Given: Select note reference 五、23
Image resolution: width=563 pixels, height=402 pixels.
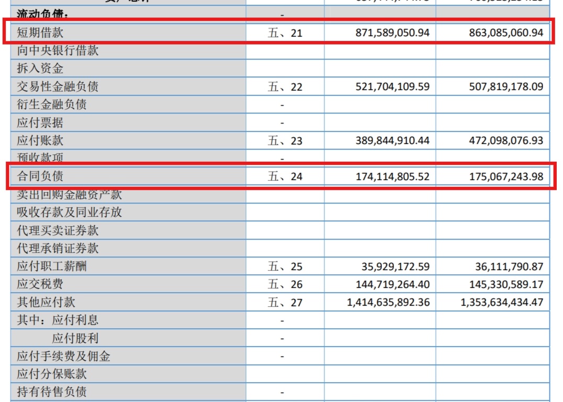Looking at the screenshot, I should (285, 141).
